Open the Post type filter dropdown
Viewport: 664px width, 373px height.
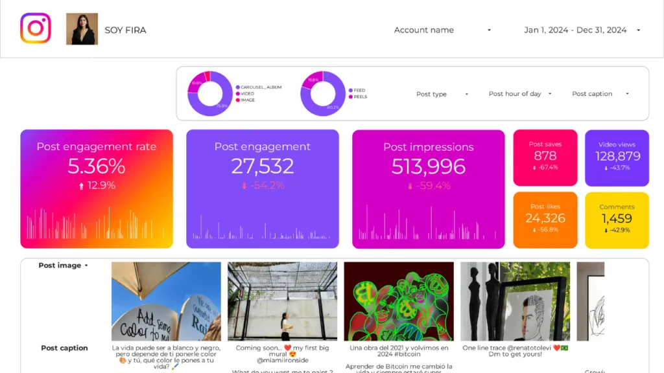(x=441, y=93)
